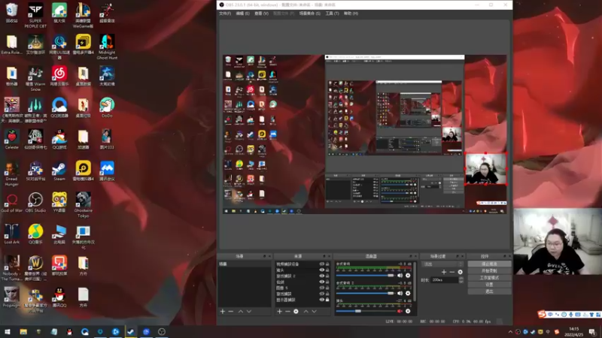Screen dimensions: 602x338
Task: Click the 退出 button in controls
Action: click(x=489, y=291)
